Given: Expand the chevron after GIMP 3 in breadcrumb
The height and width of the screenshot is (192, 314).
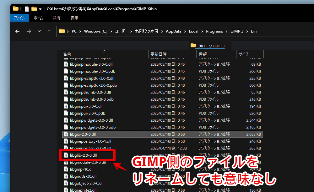Looking at the screenshot, I should [x=247, y=32].
